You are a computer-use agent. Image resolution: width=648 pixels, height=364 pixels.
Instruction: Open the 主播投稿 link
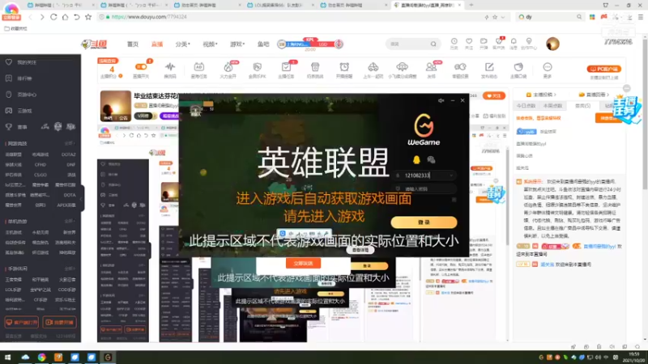[x=541, y=95]
